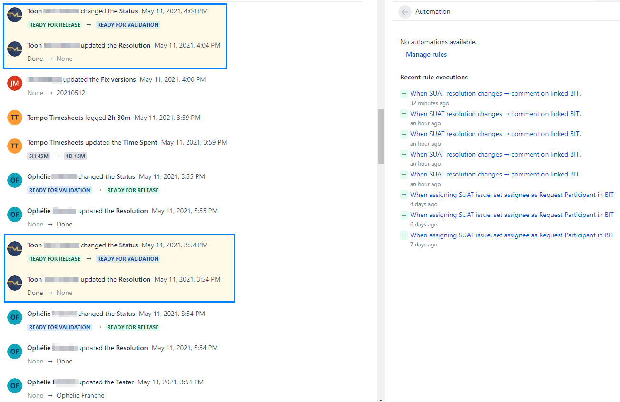Open the assigning SUAT issue rule from 7 days ago

[512, 235]
